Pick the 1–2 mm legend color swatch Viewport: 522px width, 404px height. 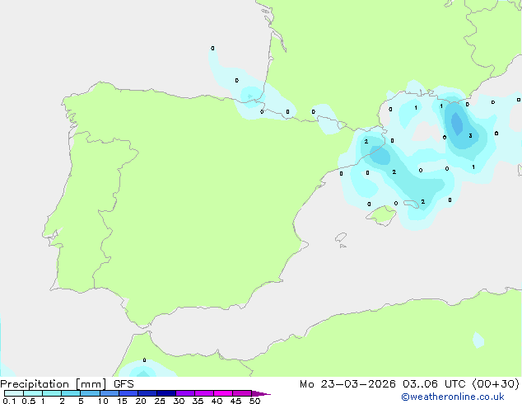[52, 393]
